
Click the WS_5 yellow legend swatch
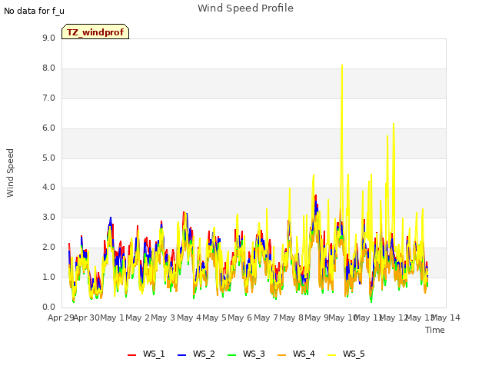coord(331,354)
